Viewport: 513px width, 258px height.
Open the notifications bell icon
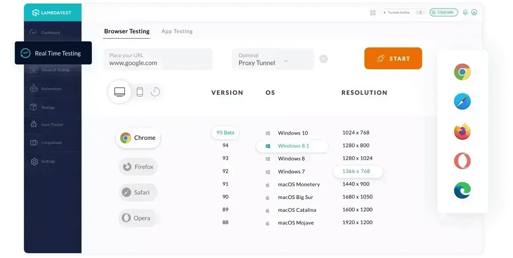coord(465,12)
